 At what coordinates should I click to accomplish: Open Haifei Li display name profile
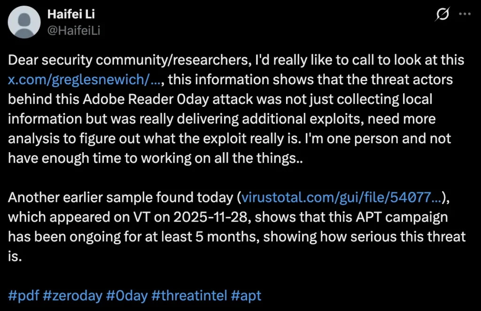pos(71,14)
